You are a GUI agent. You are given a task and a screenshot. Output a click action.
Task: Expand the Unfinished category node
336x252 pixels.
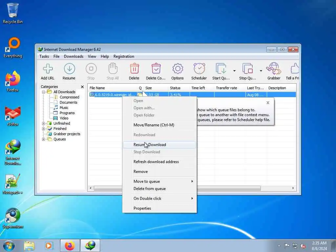pos(44,123)
